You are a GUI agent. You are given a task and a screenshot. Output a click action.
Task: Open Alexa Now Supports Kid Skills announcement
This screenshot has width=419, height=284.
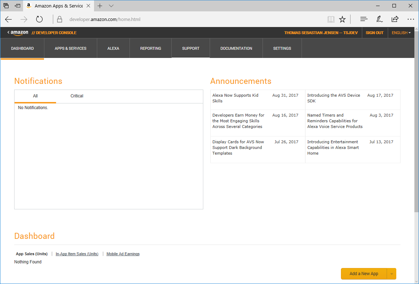pos(235,98)
